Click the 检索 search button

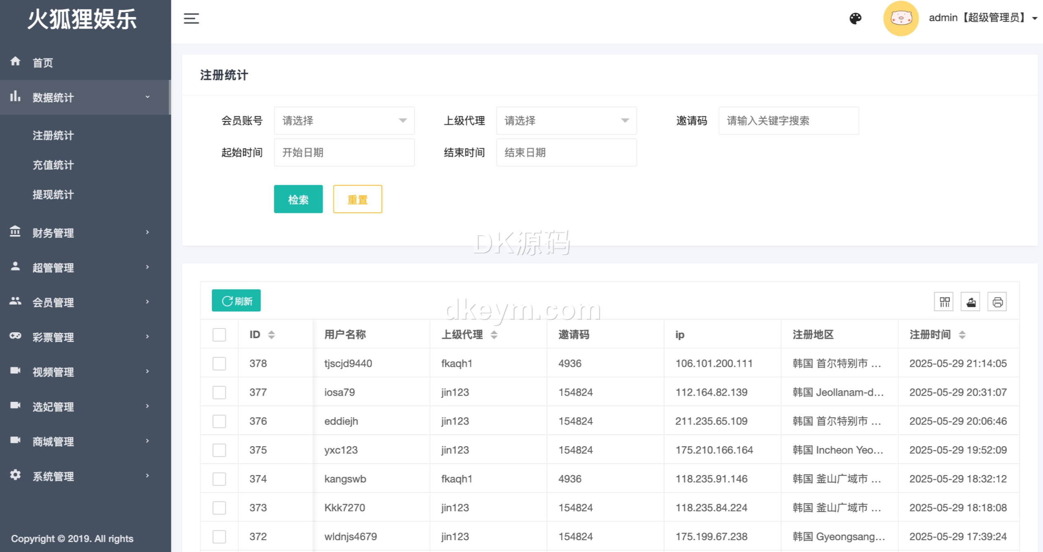point(298,199)
